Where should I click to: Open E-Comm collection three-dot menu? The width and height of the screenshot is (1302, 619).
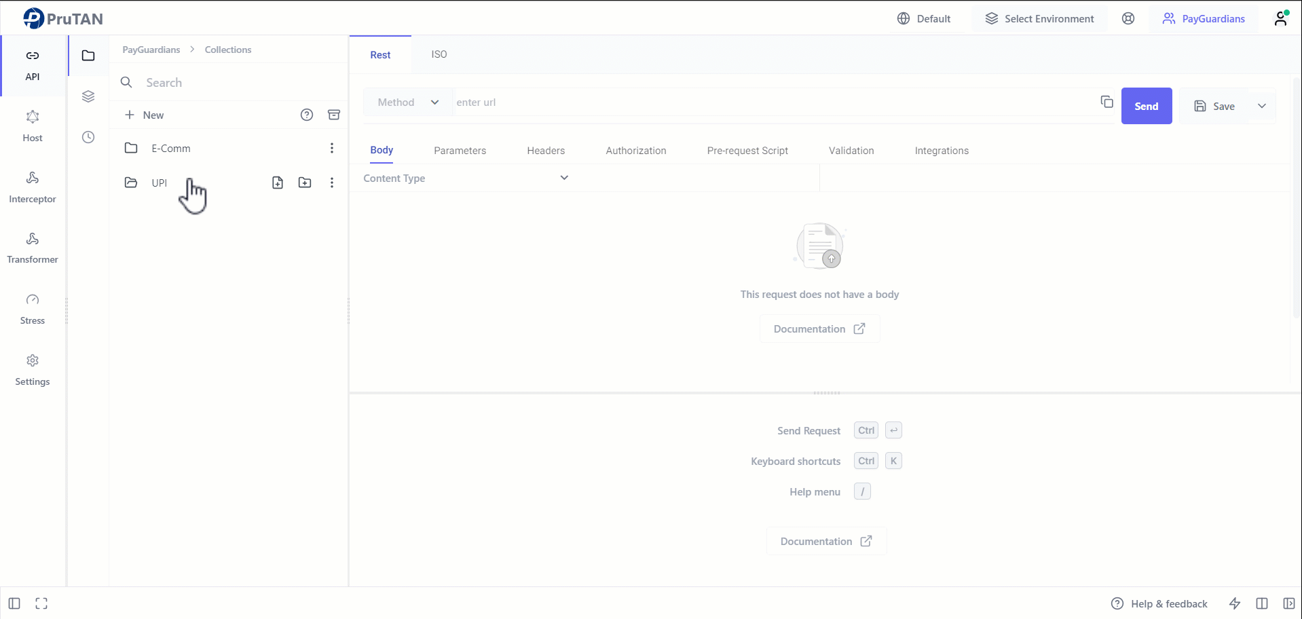(332, 148)
